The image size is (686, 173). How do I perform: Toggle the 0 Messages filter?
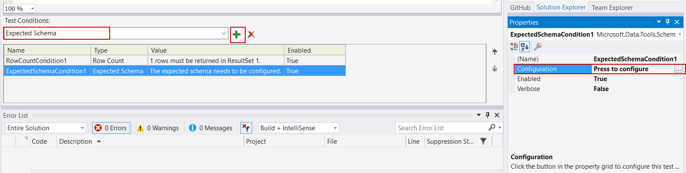(x=211, y=128)
